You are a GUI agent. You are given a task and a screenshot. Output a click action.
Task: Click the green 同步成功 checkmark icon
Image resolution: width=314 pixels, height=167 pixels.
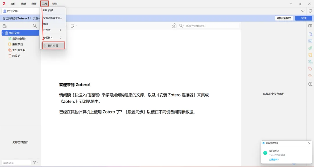point(265,153)
